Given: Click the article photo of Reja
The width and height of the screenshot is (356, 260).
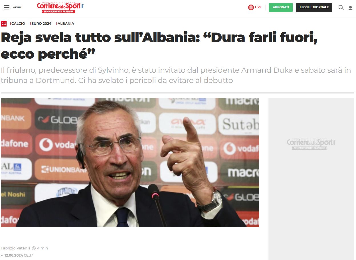Looking at the screenshot, I should pyautogui.click(x=130, y=162).
